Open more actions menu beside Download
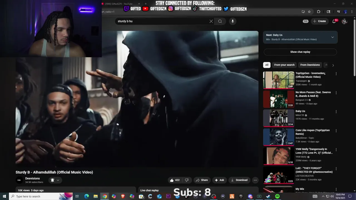The width and height of the screenshot is (356, 200). point(255,180)
